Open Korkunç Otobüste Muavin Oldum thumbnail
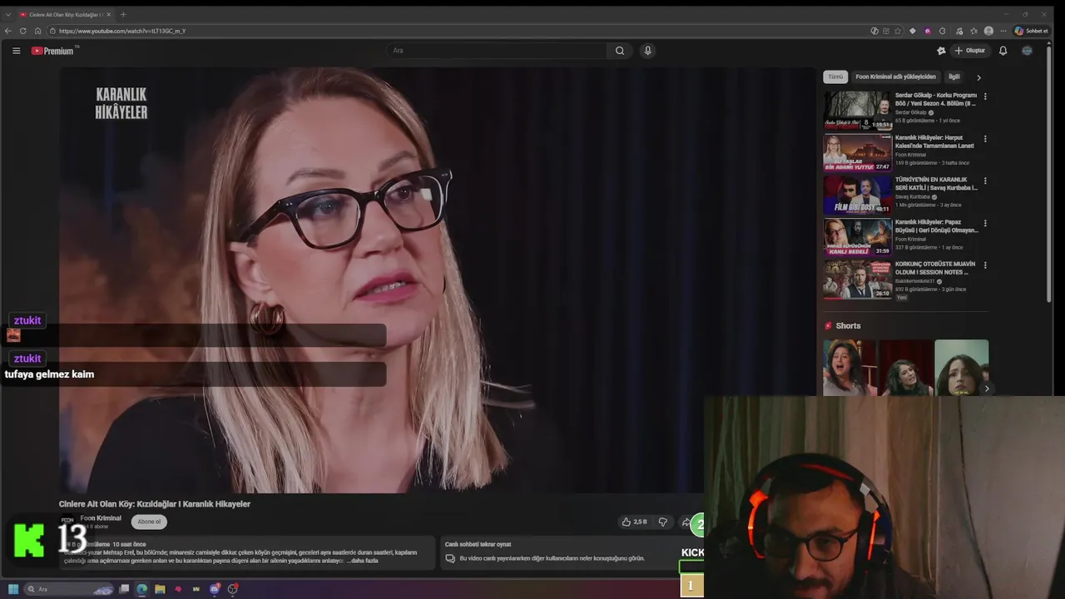 point(857,279)
